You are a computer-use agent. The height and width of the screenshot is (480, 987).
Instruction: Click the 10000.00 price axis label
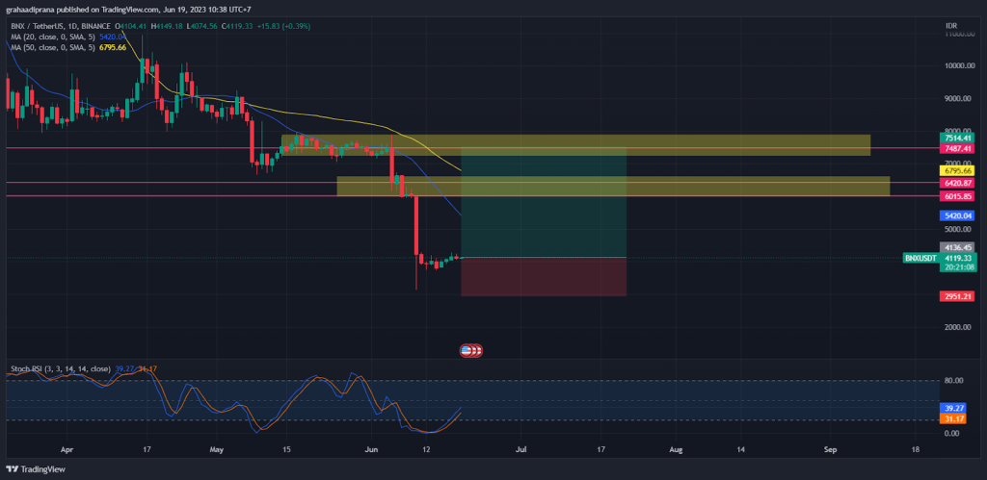tap(961, 66)
